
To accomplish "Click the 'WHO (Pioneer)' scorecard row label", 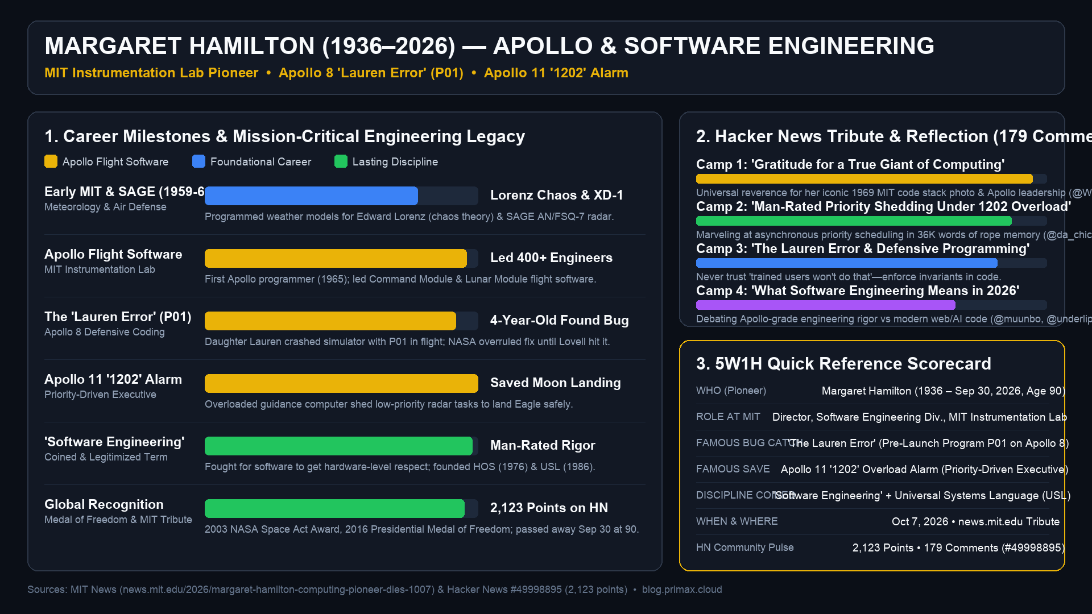I will click(731, 391).
